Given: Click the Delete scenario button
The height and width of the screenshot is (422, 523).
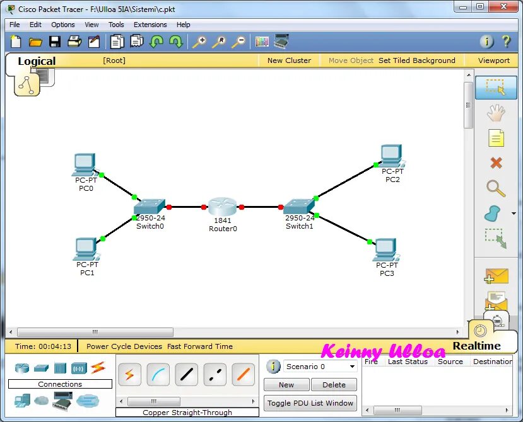Looking at the screenshot, I should click(x=334, y=385).
